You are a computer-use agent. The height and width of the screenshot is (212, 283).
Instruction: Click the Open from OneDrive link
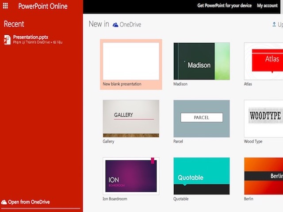[29, 202]
